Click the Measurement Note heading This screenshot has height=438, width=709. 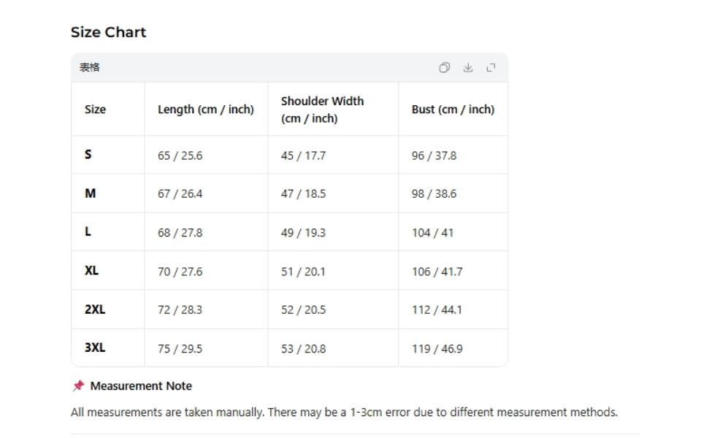(x=141, y=386)
